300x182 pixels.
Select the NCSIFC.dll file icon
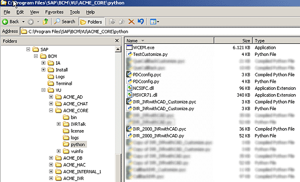point(129,88)
